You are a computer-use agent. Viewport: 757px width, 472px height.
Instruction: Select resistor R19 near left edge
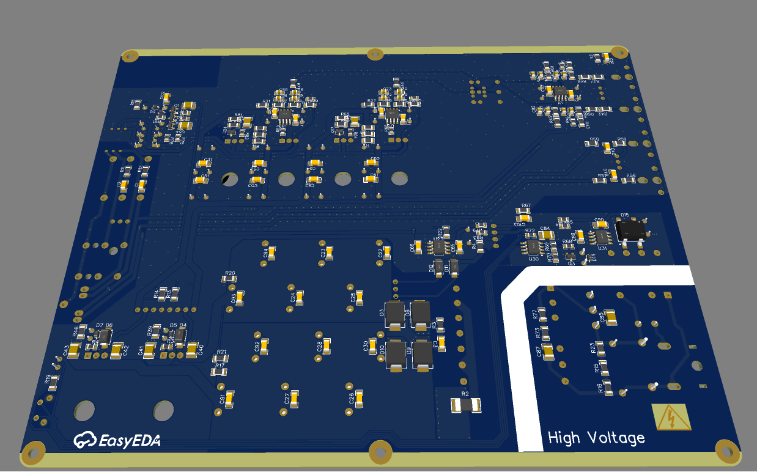tap(54, 382)
